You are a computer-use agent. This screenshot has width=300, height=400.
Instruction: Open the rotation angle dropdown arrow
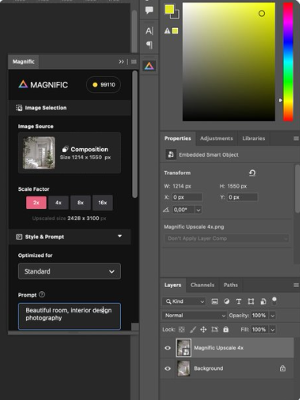(x=198, y=210)
